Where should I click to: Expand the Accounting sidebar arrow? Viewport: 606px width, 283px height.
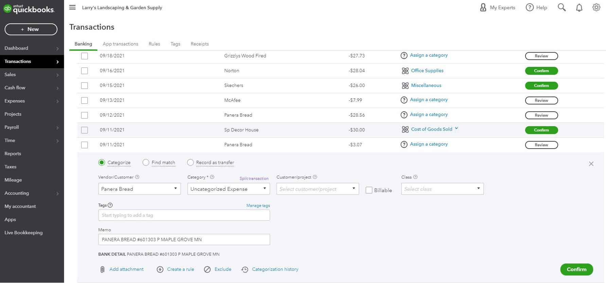click(57, 193)
